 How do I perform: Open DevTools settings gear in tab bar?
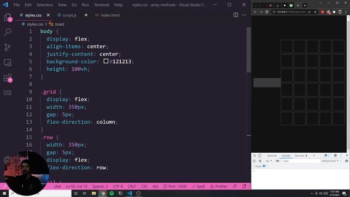335,155
